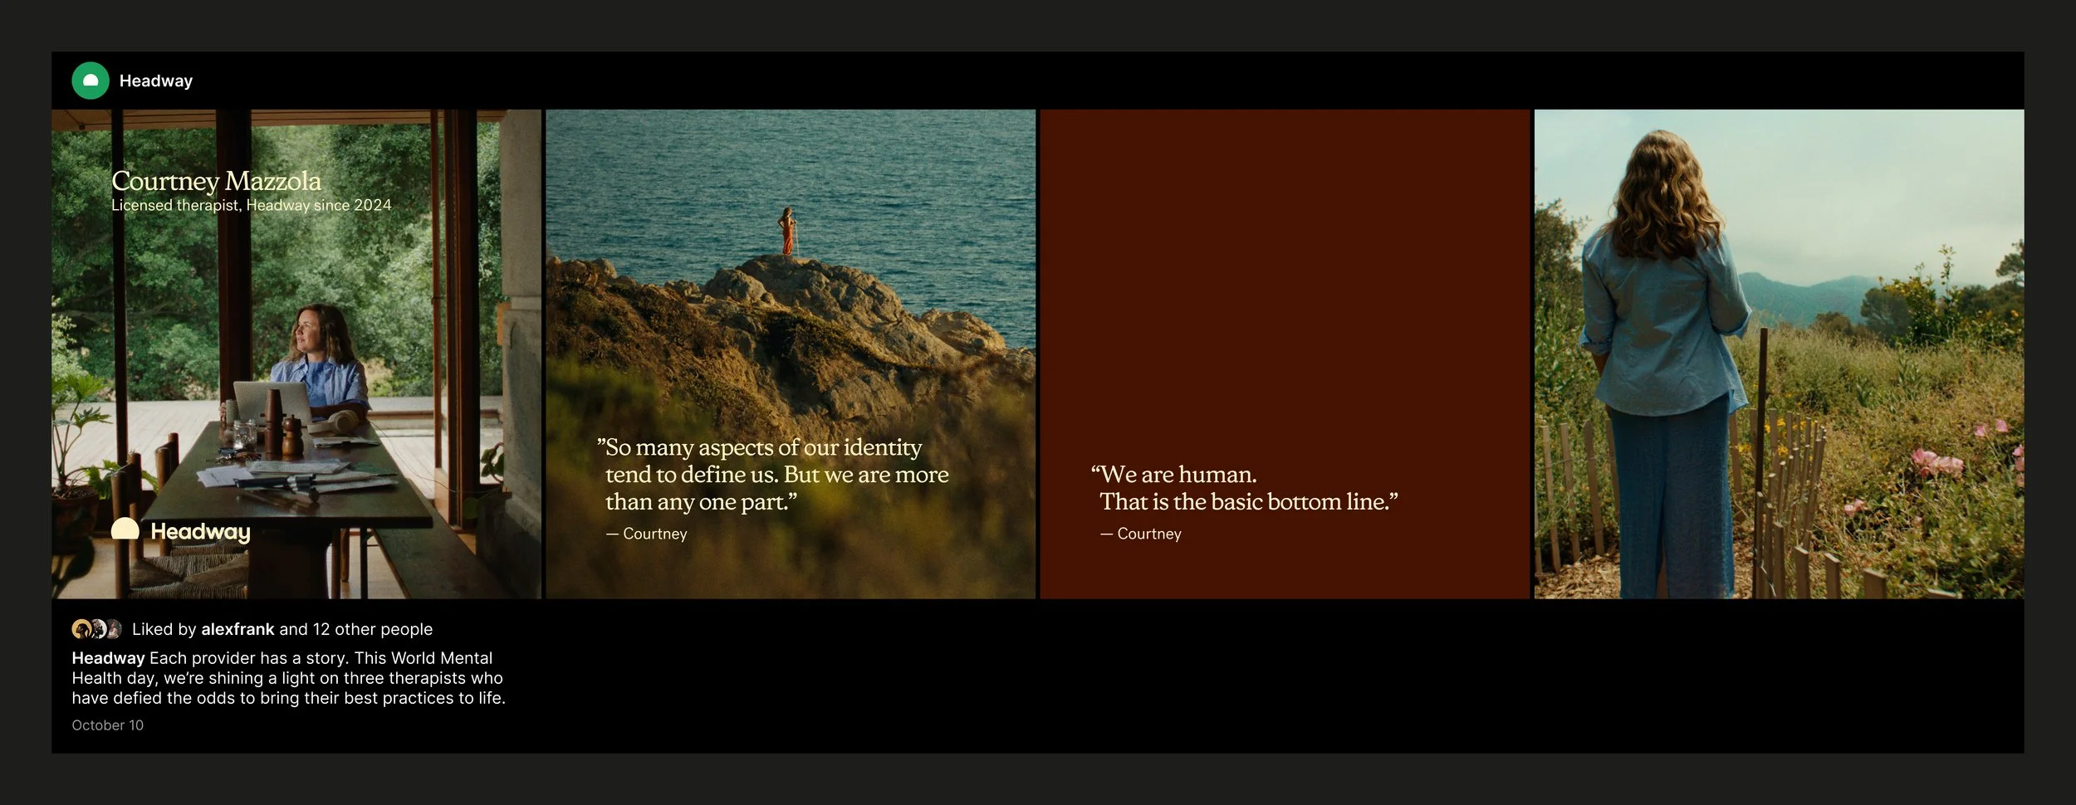Click '— Courtney' attribution on the cliff slide
The width and height of the screenshot is (2076, 805).
647,534
